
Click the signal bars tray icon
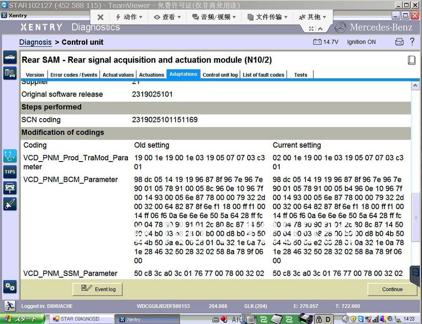coord(376,319)
